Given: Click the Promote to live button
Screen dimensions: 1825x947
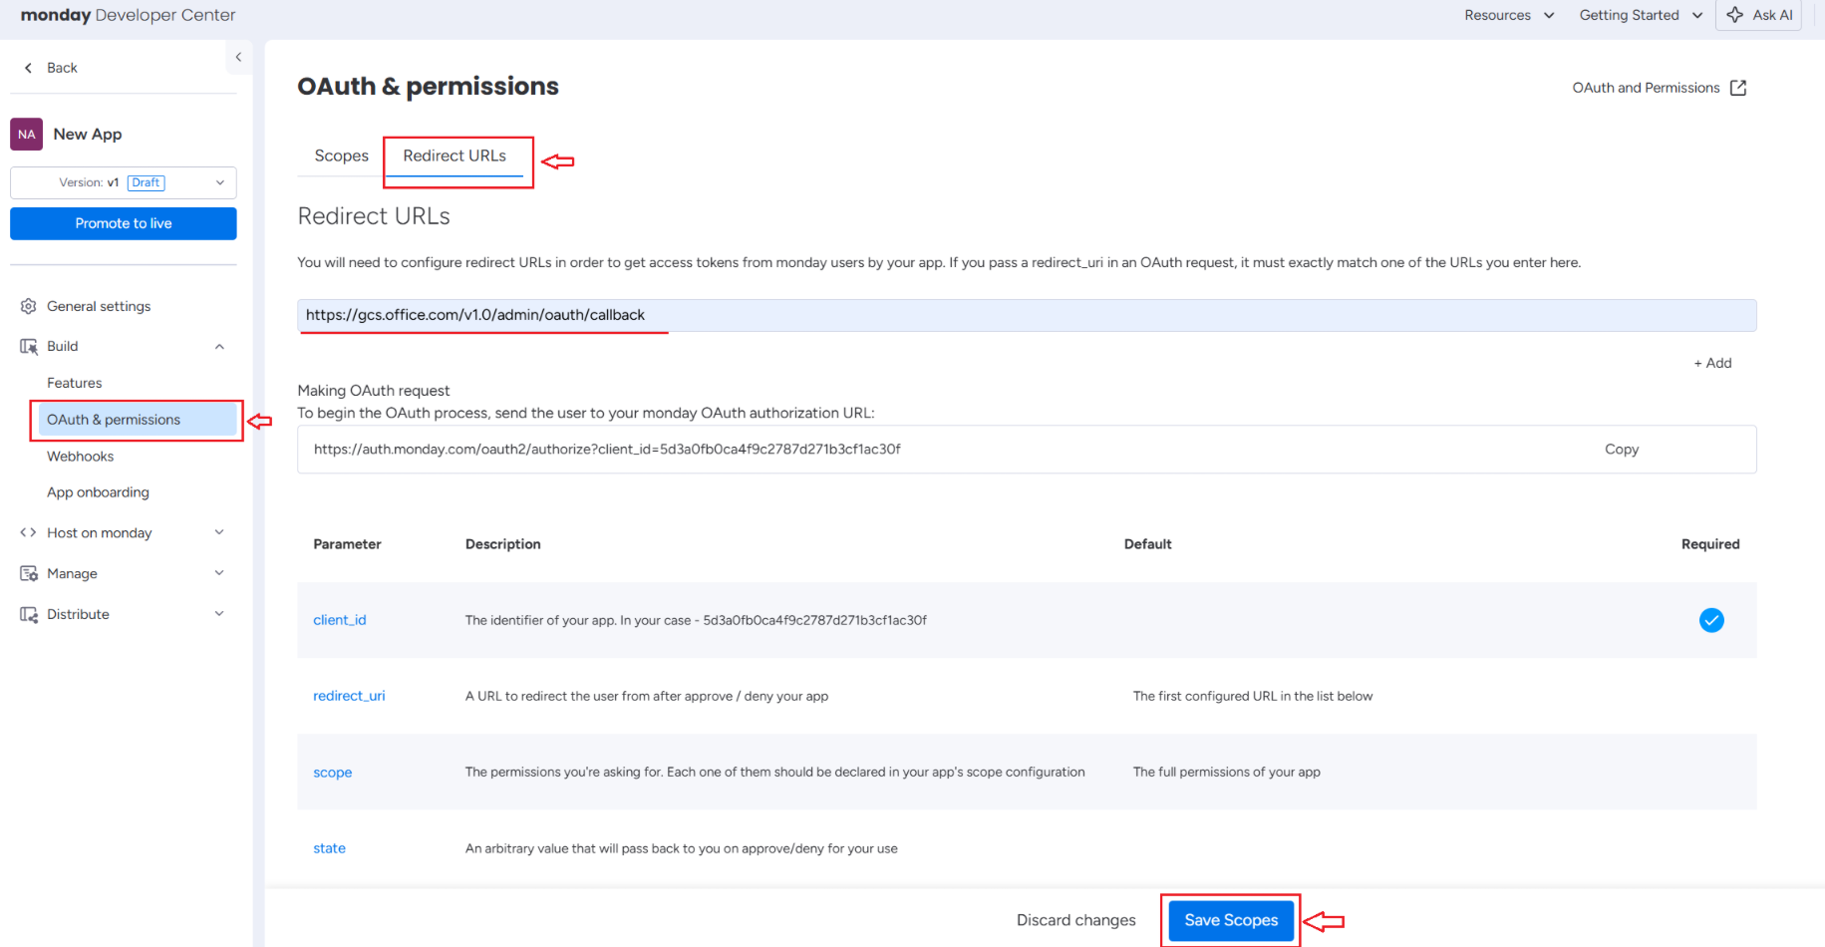Looking at the screenshot, I should point(124,223).
